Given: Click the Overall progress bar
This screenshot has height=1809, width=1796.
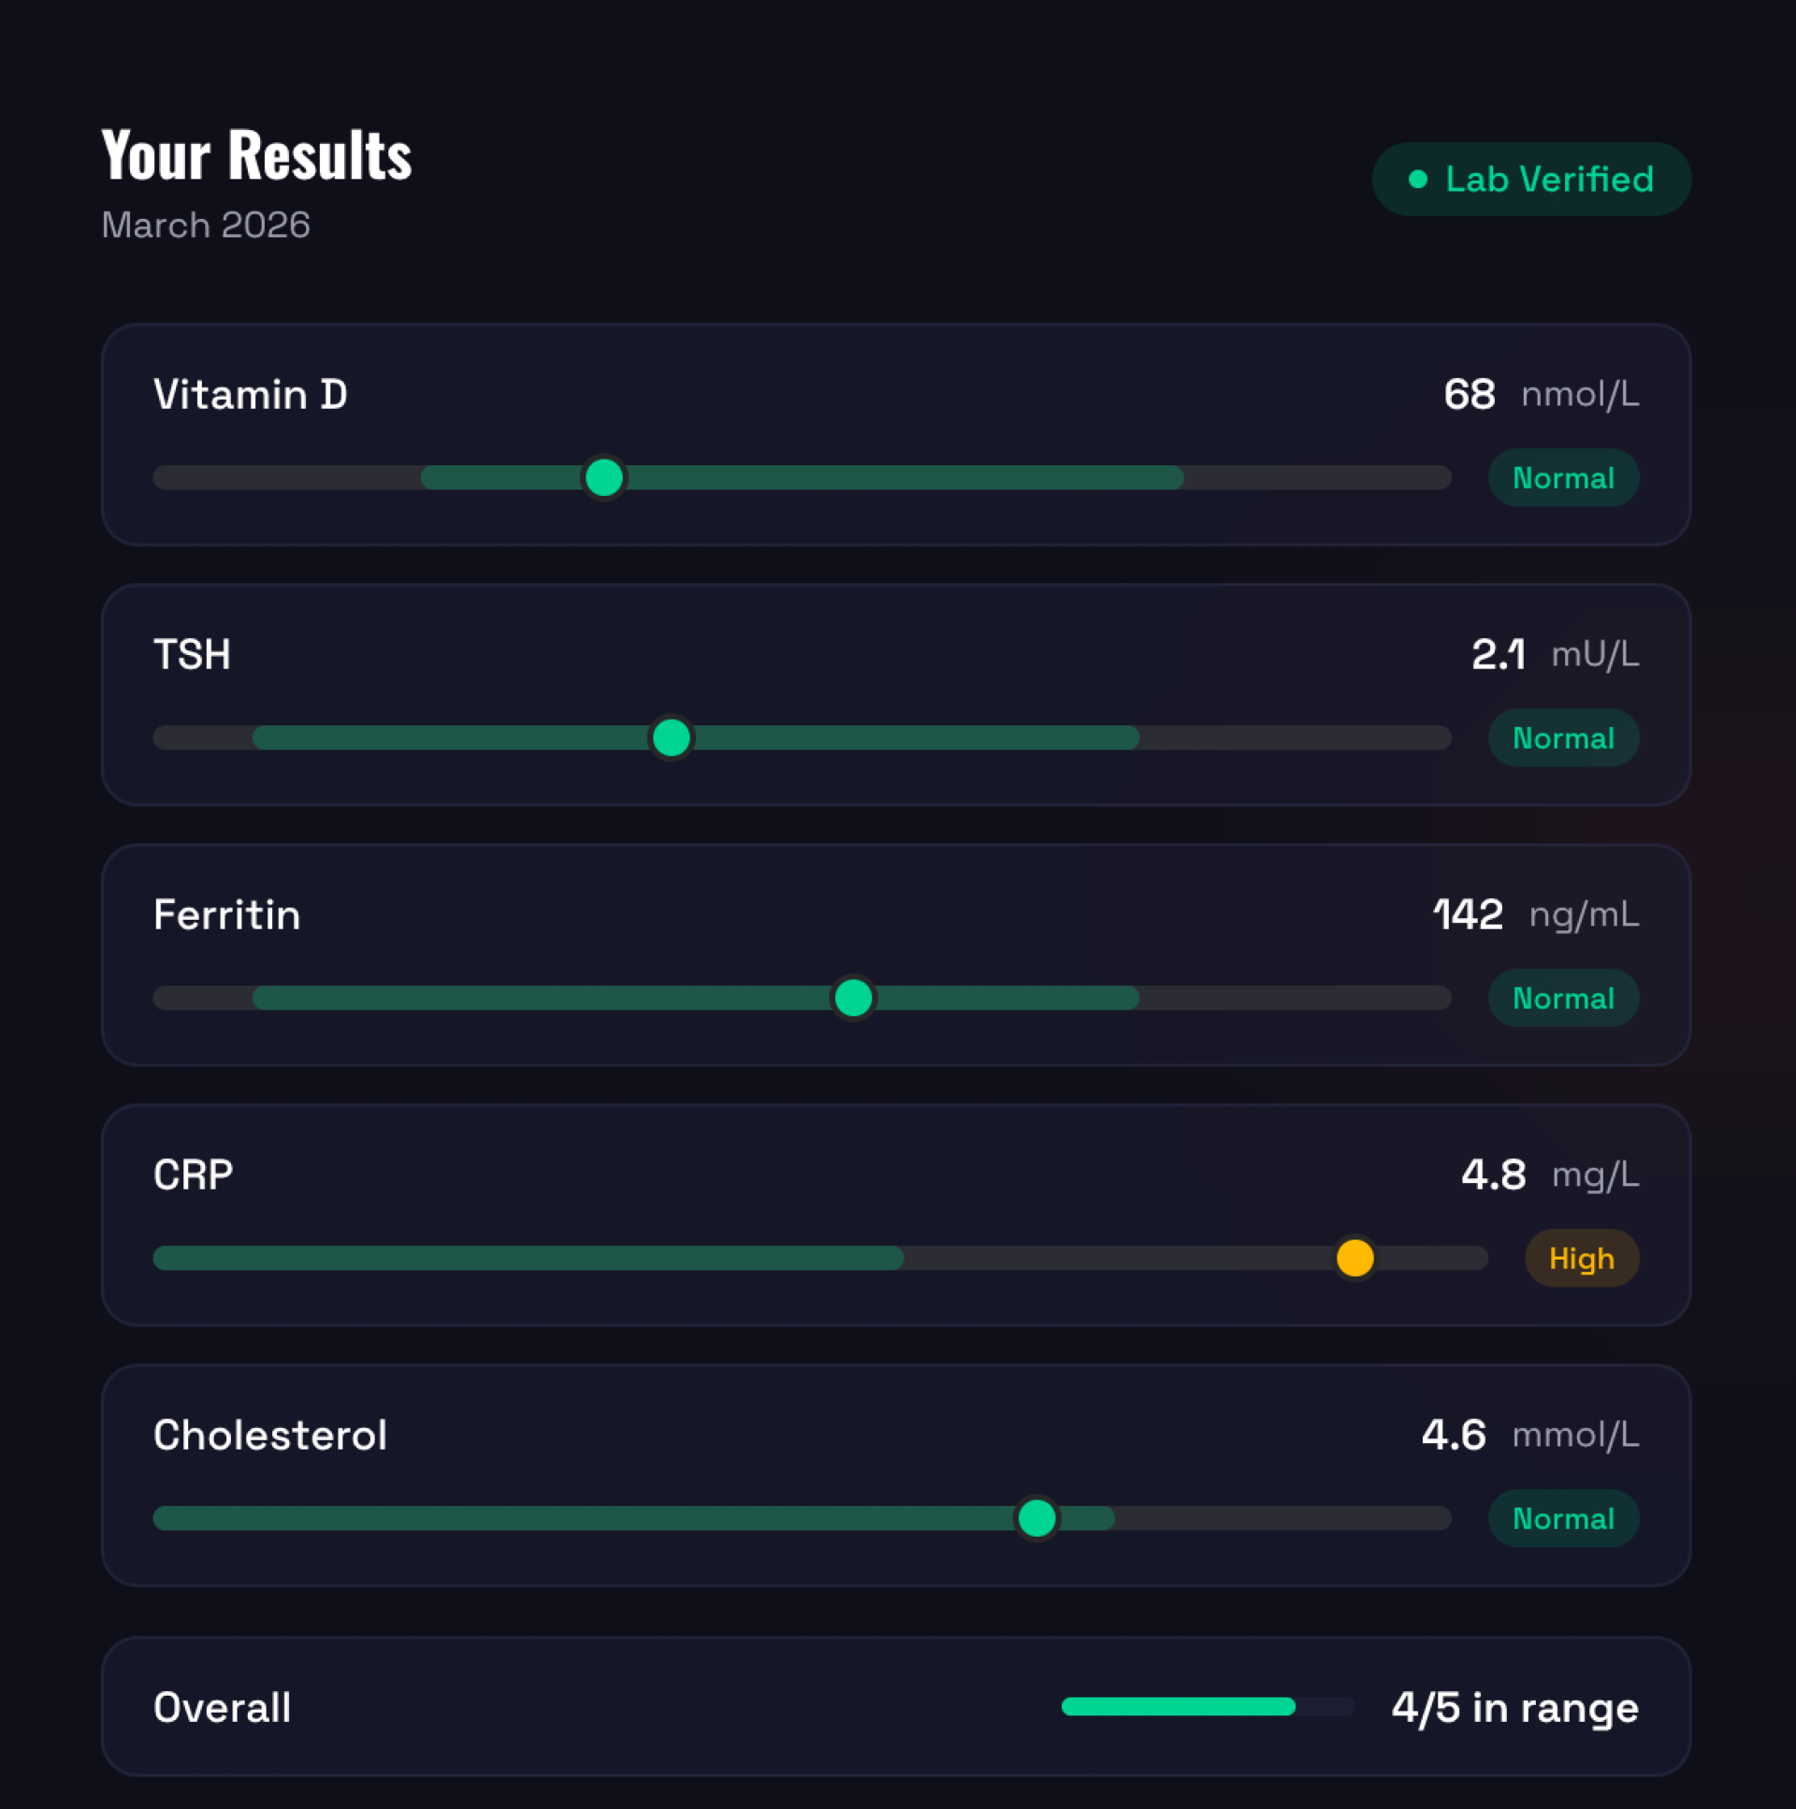Looking at the screenshot, I should pyautogui.click(x=1208, y=1706).
